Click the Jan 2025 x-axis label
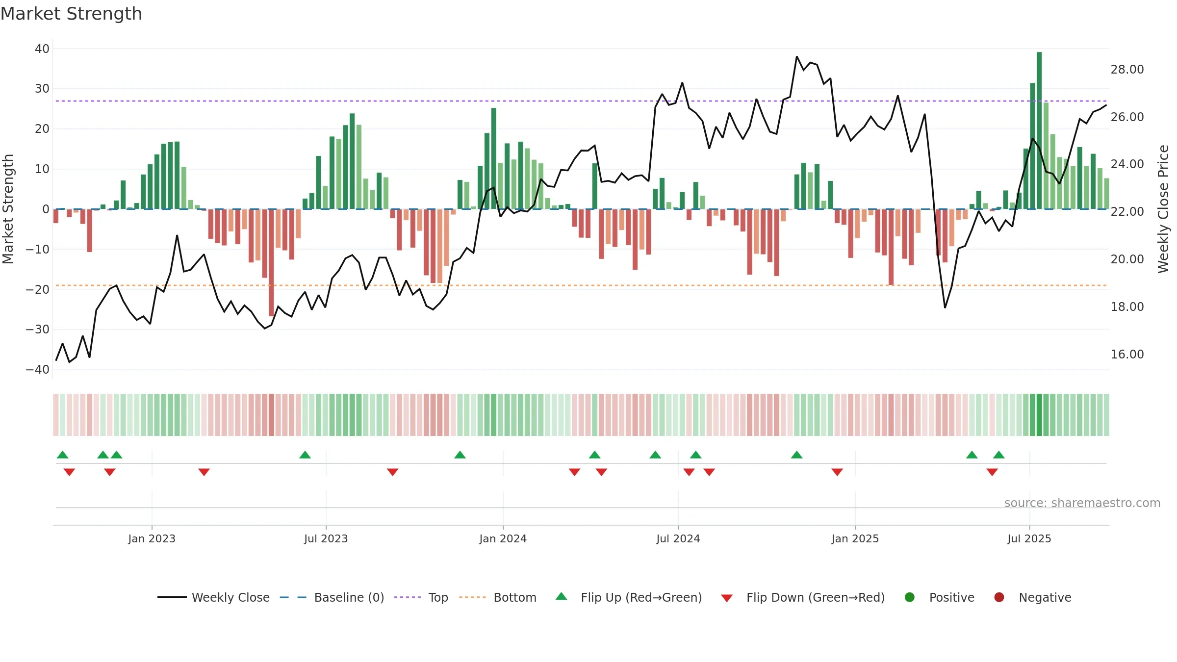This screenshot has height=662, width=1177. 855,538
